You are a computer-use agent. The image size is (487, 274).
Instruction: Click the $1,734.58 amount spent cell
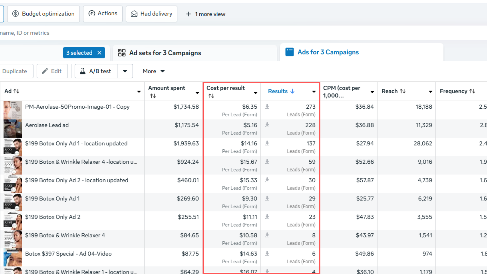click(186, 107)
